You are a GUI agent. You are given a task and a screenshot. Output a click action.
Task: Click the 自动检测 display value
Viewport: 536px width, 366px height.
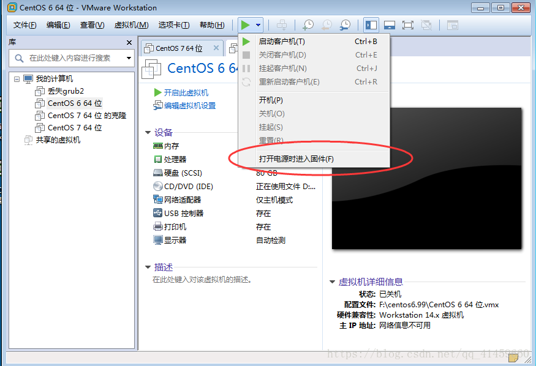tap(271, 241)
